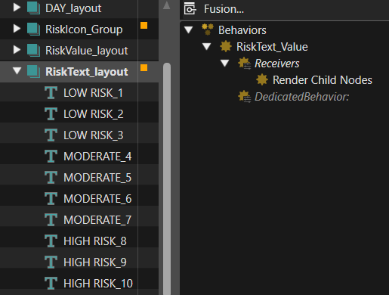This screenshot has width=389, height=295.
Task: Click the text icon of MODERATE_5
Action: [51, 178]
